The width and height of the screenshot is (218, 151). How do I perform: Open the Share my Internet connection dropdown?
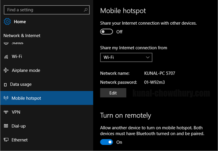click(x=126, y=57)
